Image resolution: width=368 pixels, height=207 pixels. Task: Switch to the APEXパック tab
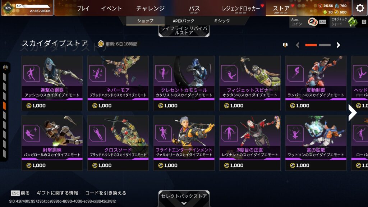(184, 21)
